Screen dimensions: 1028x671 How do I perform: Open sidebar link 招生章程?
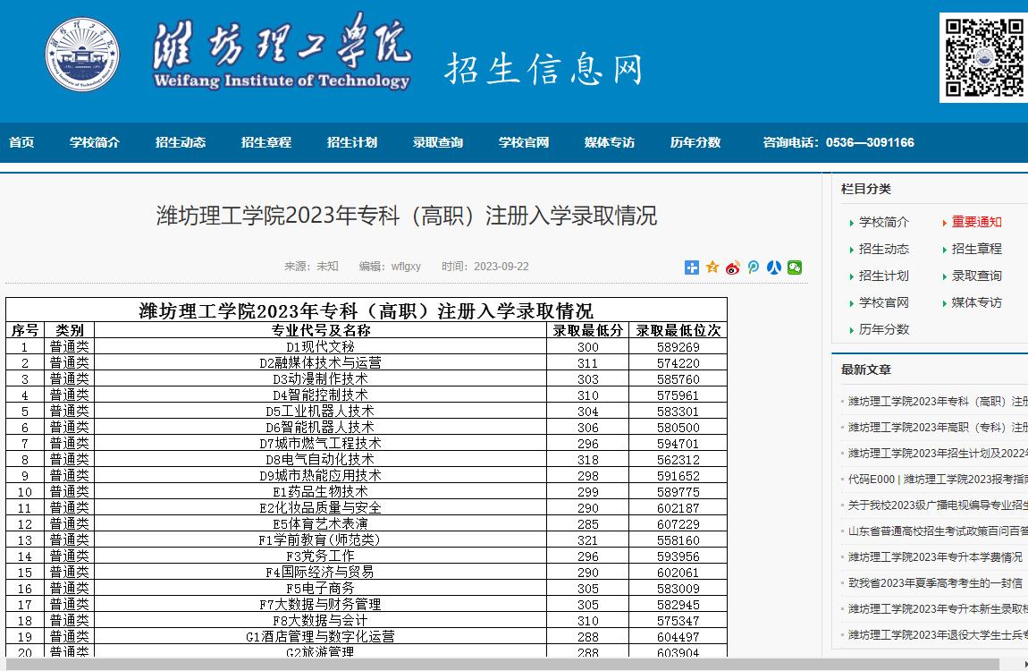click(x=977, y=250)
